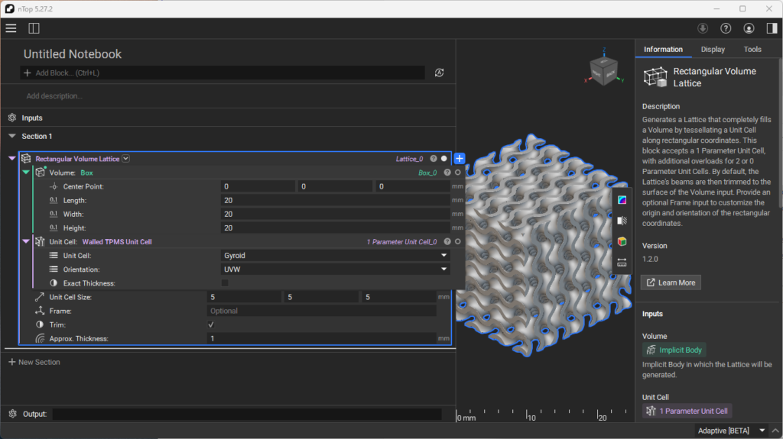Toggle the right side panel icon
Viewport: 783px width, 439px height.
[772, 28]
